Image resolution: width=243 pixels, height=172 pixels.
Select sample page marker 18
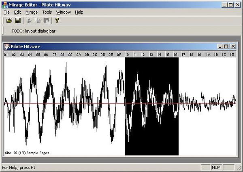pos(192,55)
